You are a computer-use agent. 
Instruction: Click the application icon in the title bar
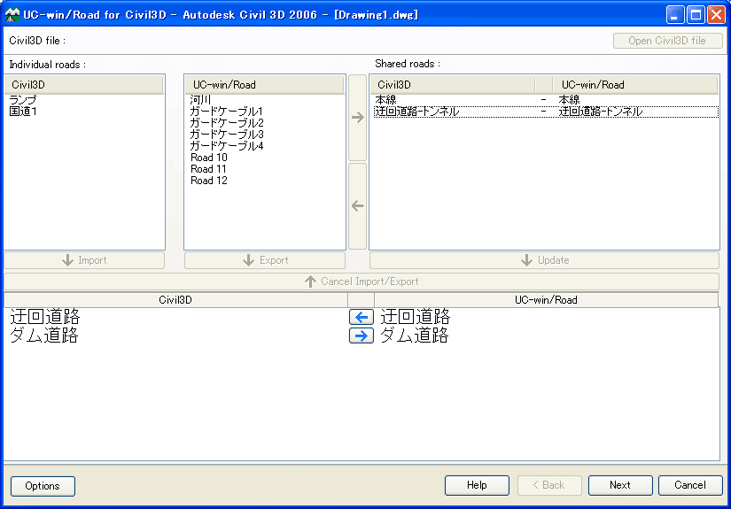[x=12, y=14]
